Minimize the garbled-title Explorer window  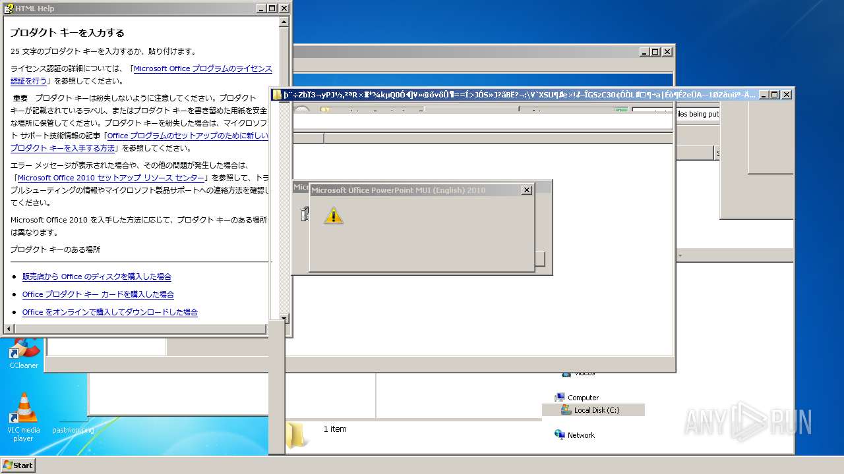763,95
